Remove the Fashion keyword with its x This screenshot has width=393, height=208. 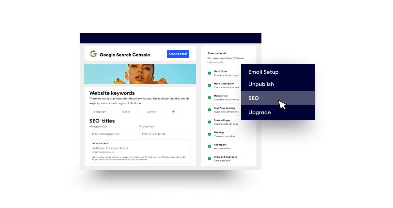point(137,112)
